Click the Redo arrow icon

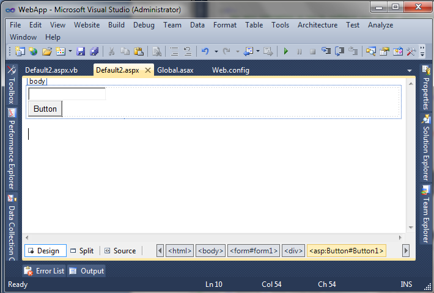(x=227, y=51)
